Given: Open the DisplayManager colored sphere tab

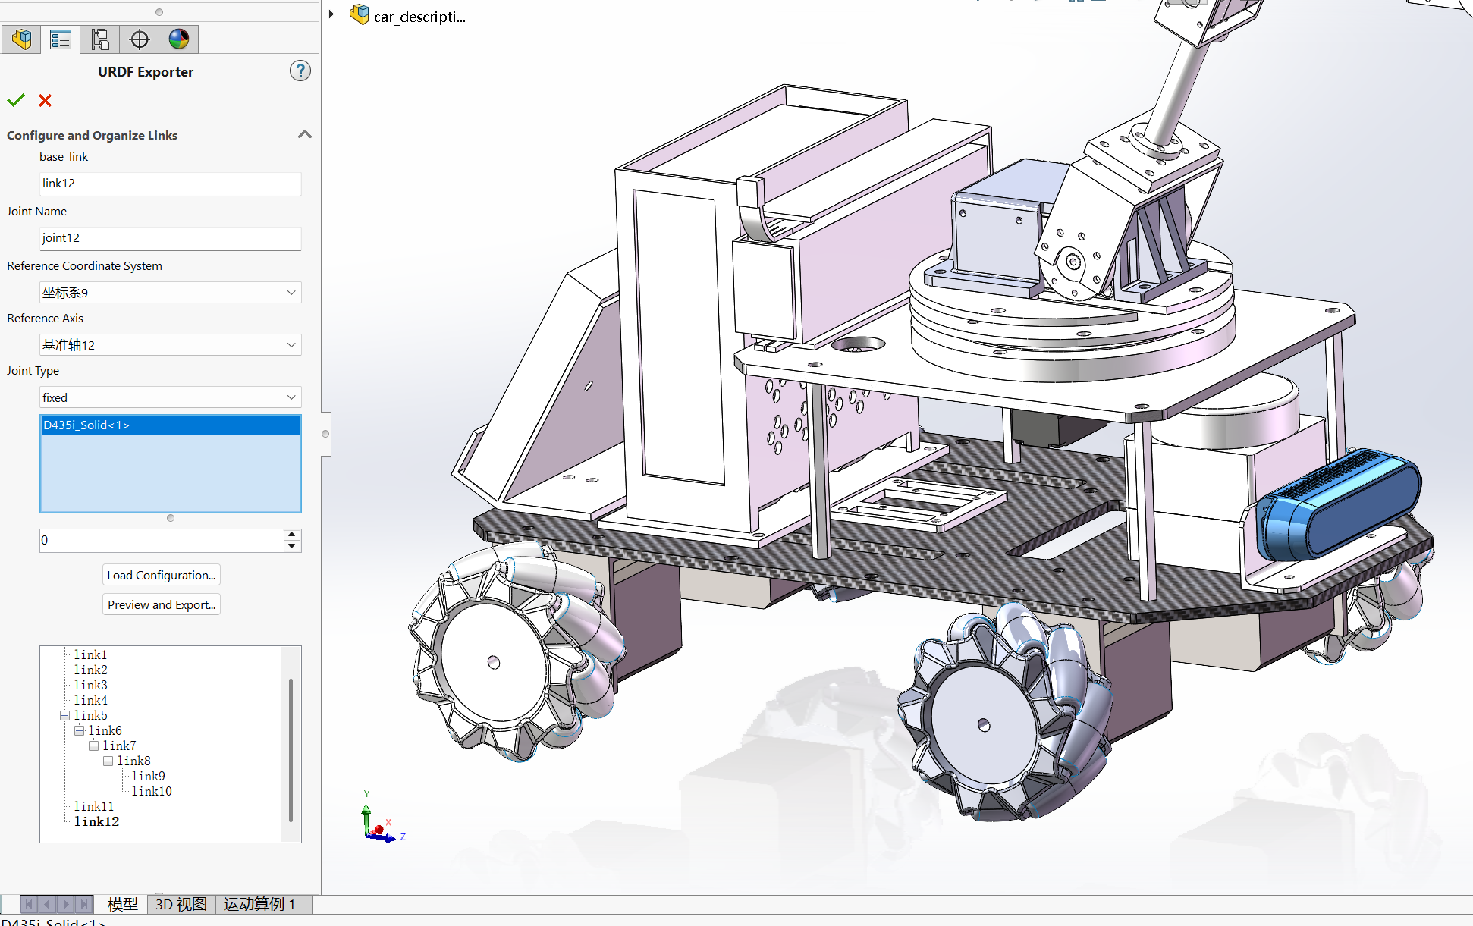Looking at the screenshot, I should point(179,39).
